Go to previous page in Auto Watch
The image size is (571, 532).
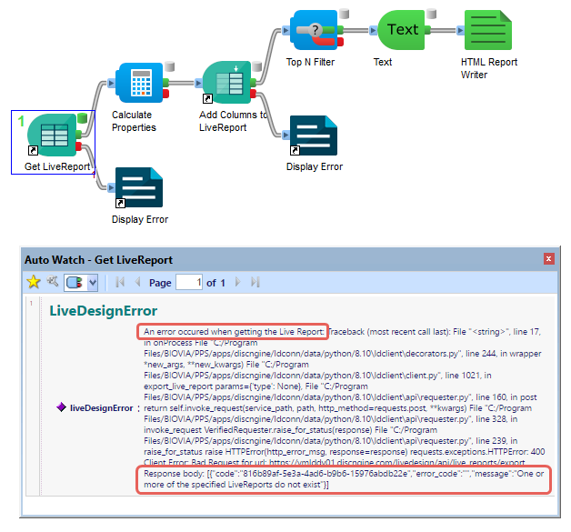click(137, 282)
